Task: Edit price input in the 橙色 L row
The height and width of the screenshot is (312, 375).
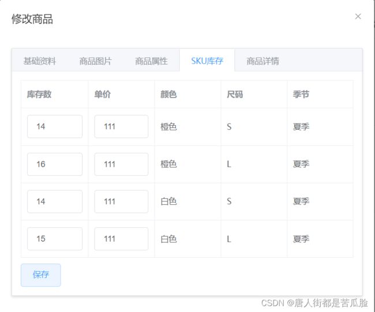Action: (121, 164)
